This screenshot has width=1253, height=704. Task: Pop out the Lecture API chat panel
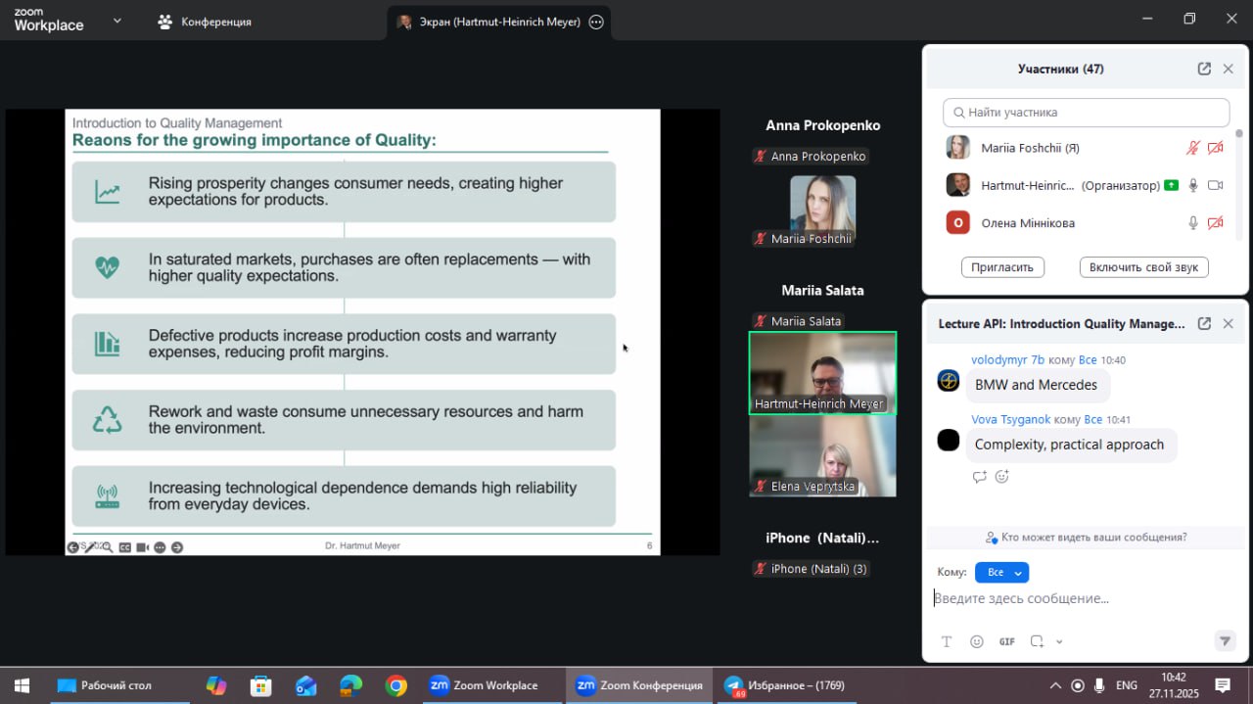1204,323
